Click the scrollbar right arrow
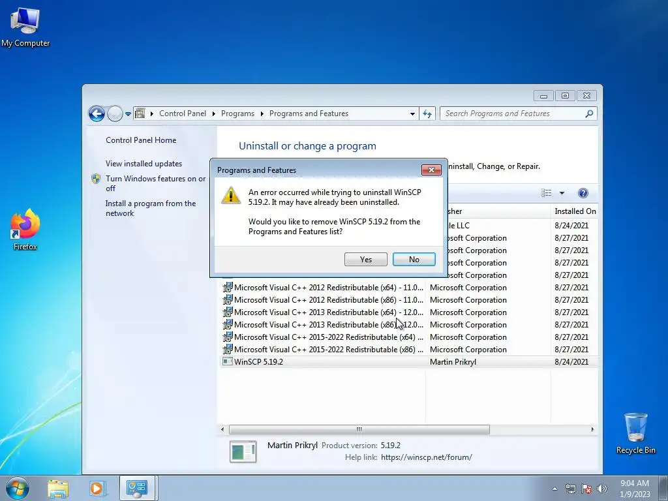This screenshot has height=501, width=668. pos(592,429)
